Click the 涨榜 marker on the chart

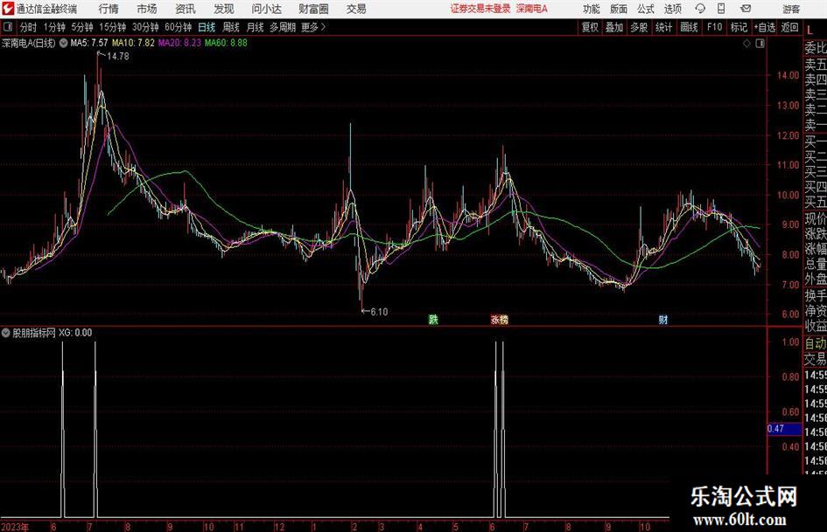[499, 319]
